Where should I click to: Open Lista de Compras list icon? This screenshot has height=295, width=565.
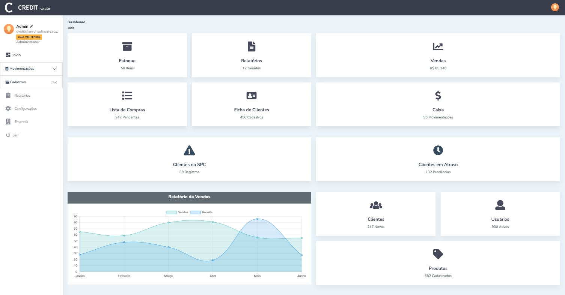(127, 96)
